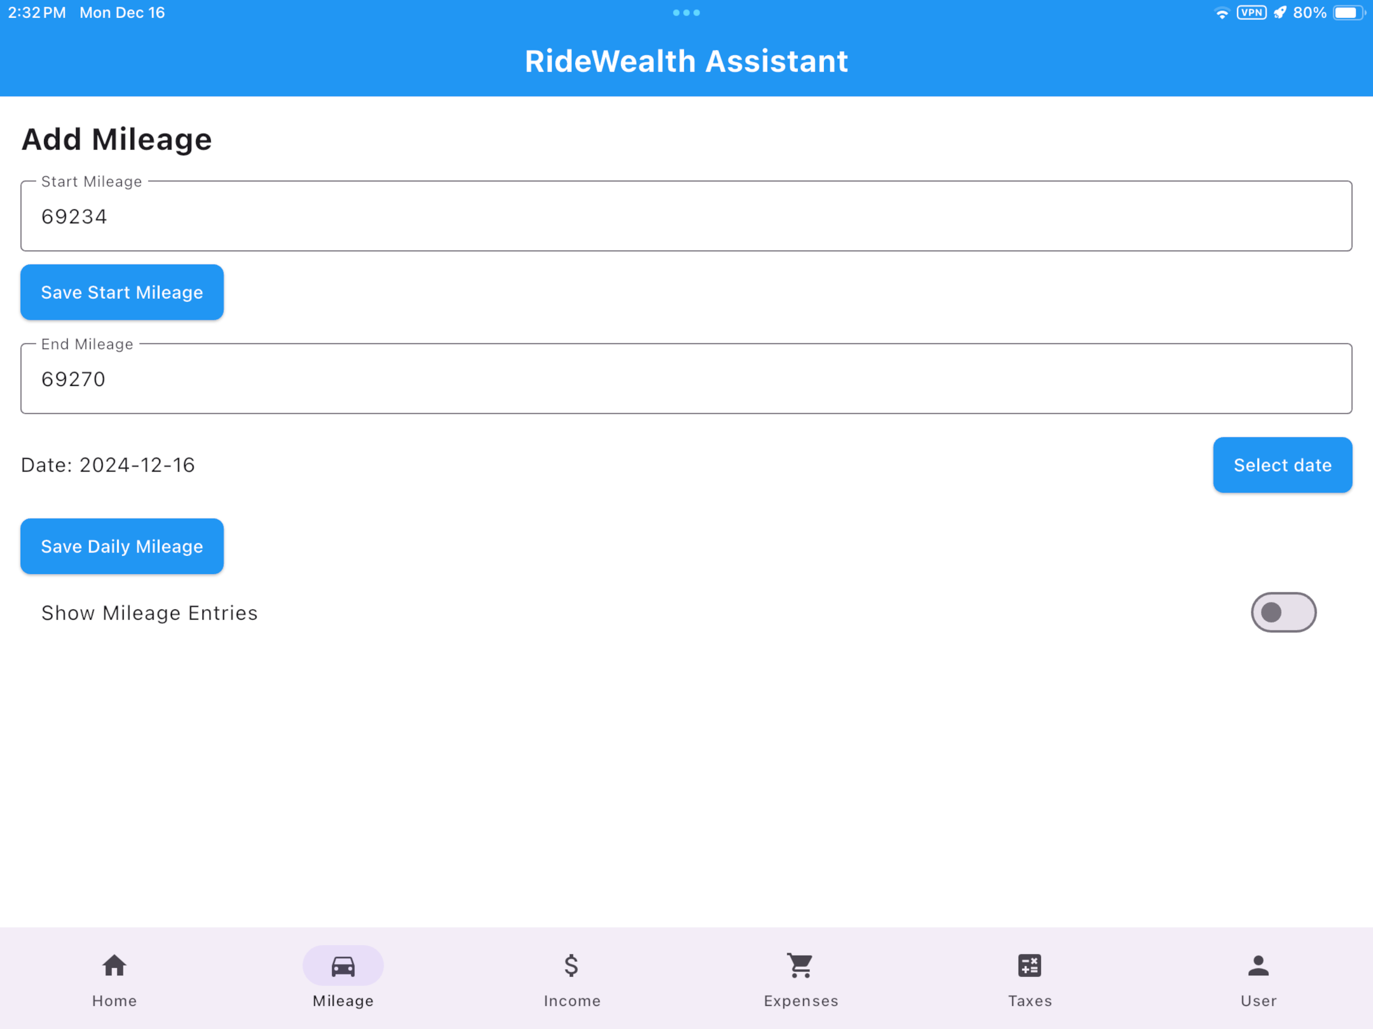Open the Expenses cart icon

click(801, 966)
